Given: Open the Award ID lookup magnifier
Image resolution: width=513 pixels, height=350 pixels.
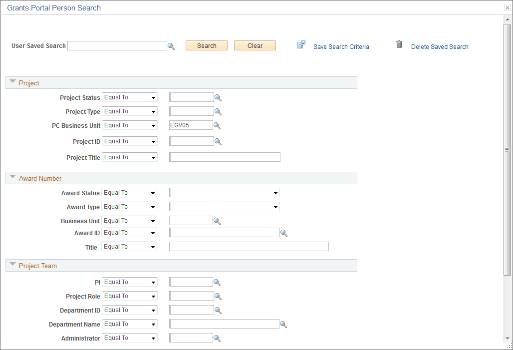Looking at the screenshot, I should pos(284,232).
